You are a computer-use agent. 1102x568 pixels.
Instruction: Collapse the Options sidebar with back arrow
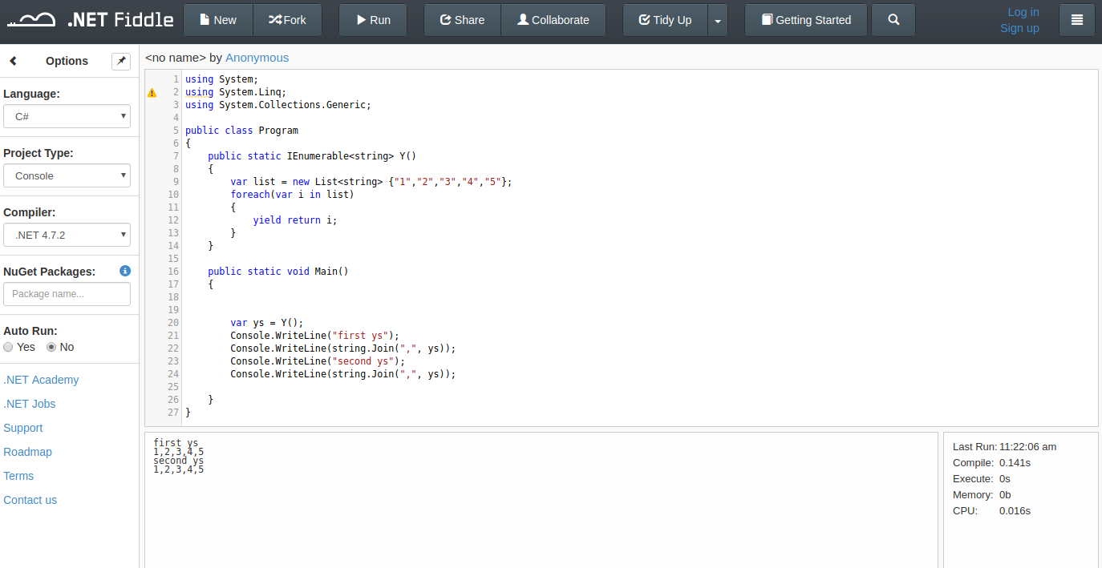click(13, 61)
